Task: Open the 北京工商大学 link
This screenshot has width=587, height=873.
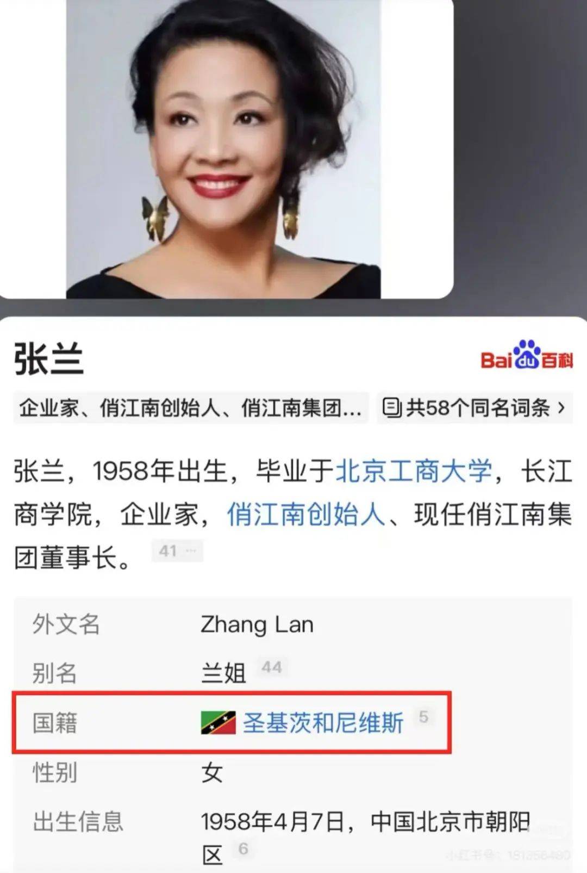Action: pyautogui.click(x=414, y=471)
